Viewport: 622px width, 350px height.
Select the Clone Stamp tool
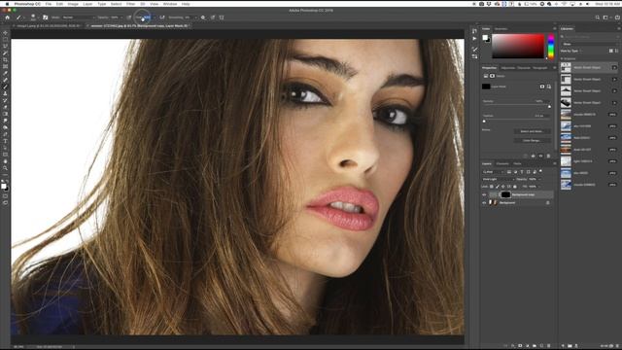click(5, 93)
